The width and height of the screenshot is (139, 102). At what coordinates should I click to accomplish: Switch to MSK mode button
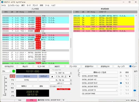coord(13,88)
